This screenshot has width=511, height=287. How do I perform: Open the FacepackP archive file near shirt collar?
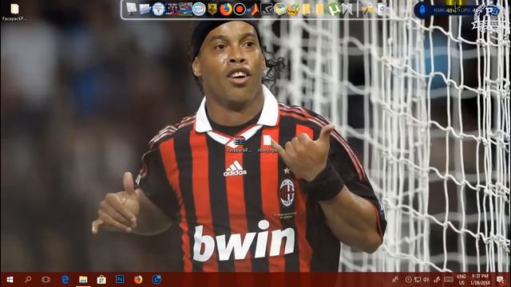point(240,144)
